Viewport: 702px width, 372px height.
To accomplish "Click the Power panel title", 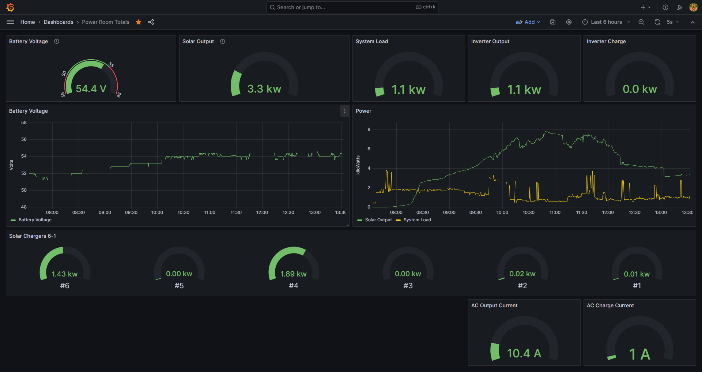I will pos(363,111).
